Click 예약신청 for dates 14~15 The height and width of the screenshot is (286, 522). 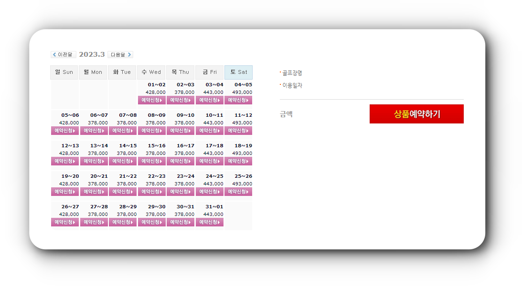[123, 161]
